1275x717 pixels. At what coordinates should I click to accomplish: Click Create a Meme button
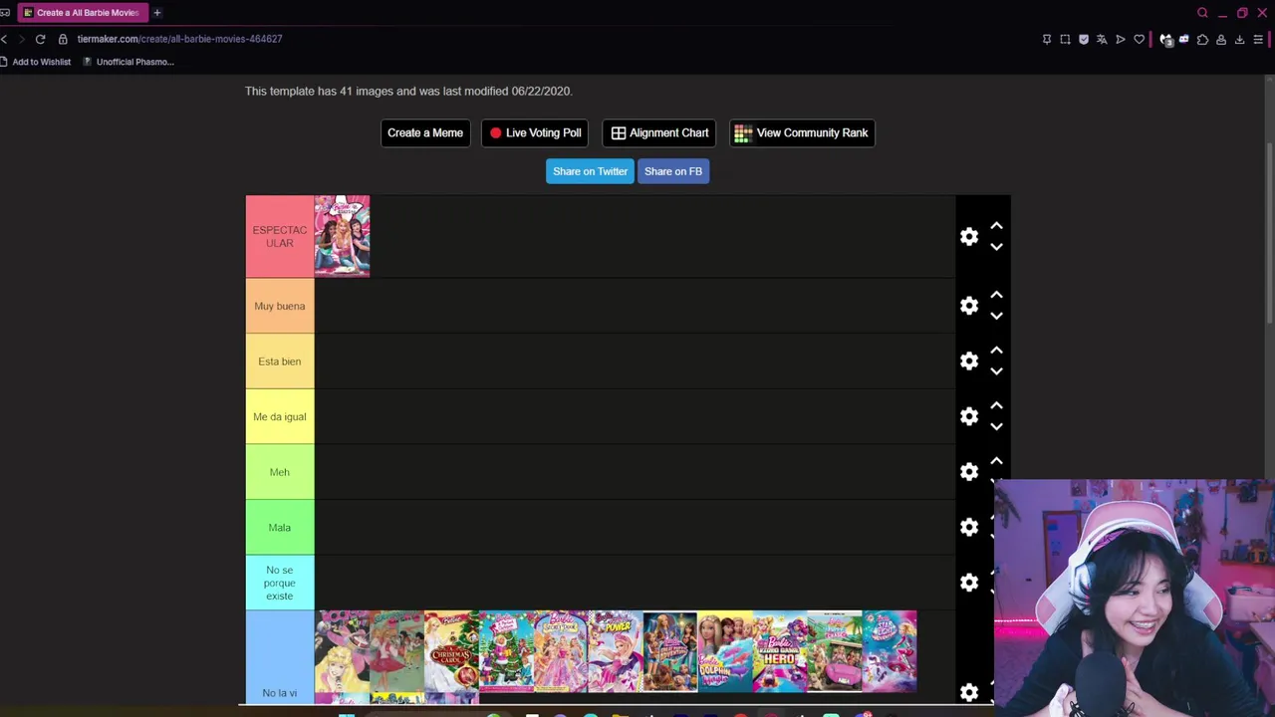click(425, 132)
